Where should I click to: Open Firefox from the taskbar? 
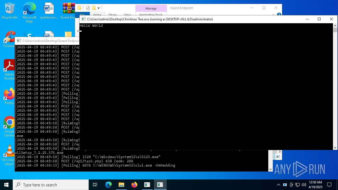[134, 185]
